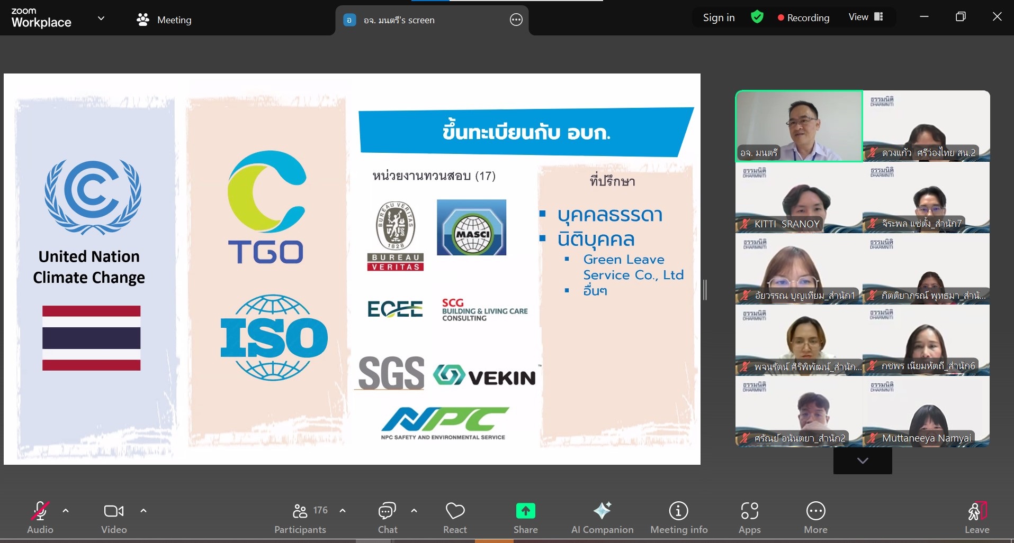
Task: Open the green encryption shield icon
Action: pos(757,17)
